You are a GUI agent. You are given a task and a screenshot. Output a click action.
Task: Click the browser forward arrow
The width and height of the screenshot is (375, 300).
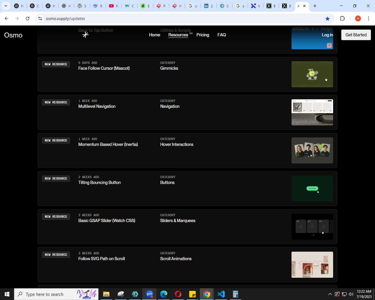coord(17,18)
